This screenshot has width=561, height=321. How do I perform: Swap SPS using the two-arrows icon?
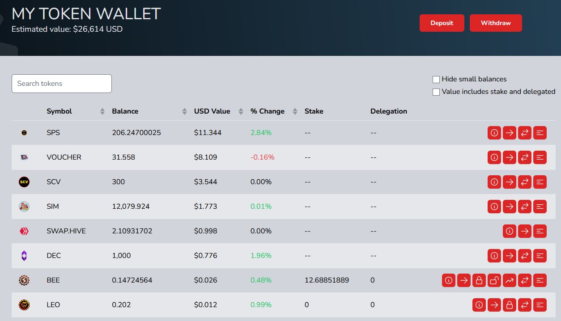click(x=525, y=133)
